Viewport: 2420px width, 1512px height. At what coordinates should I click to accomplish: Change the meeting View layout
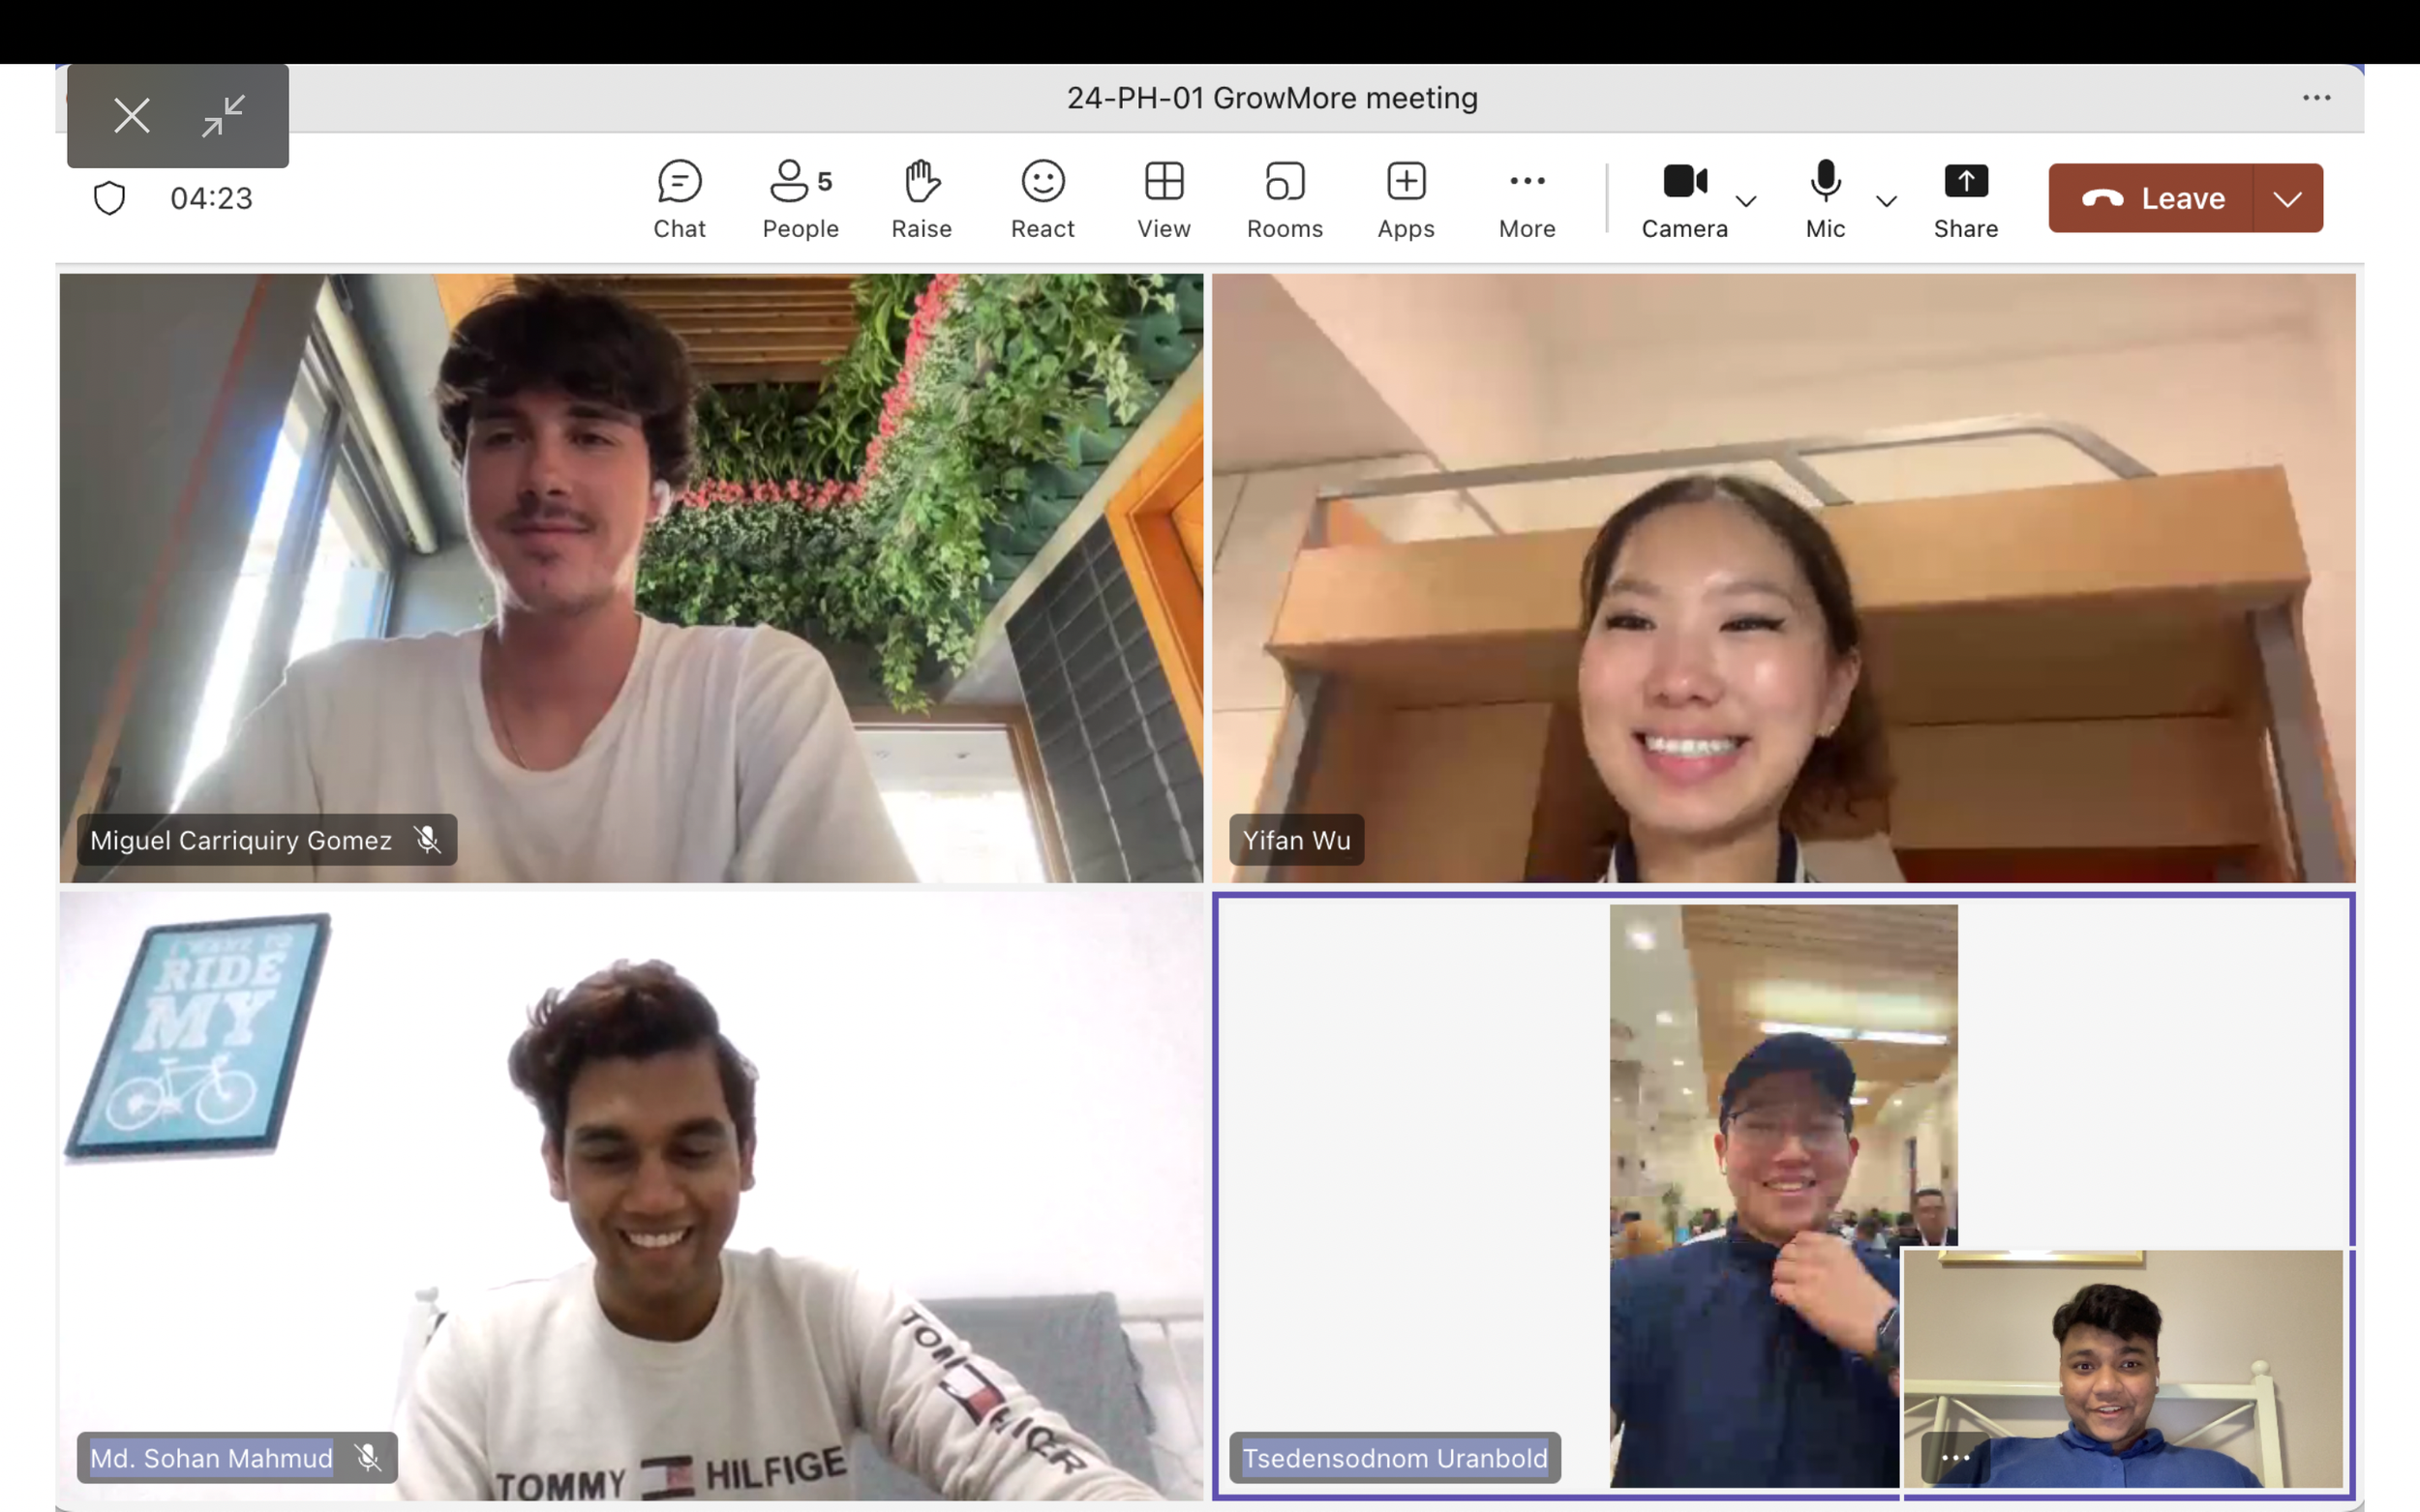(x=1164, y=199)
